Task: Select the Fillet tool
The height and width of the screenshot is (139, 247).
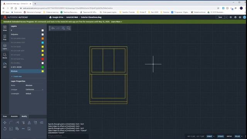Action: click(x=11, y=122)
